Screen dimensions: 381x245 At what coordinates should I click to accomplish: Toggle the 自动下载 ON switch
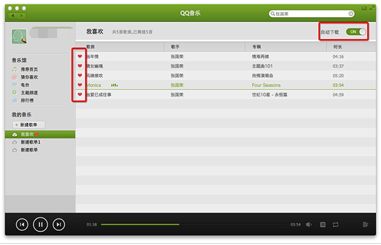[x=356, y=32]
